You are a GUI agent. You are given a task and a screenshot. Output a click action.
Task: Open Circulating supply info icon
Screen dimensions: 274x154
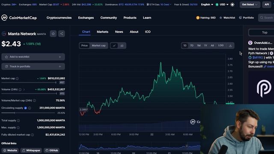30,108
